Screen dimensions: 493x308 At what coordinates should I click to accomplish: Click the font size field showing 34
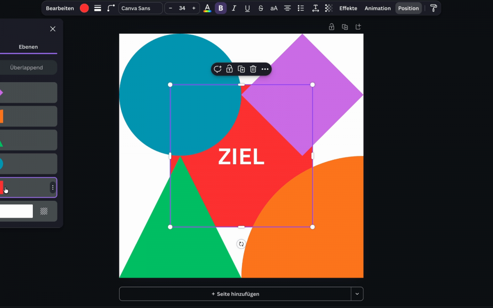tap(182, 8)
